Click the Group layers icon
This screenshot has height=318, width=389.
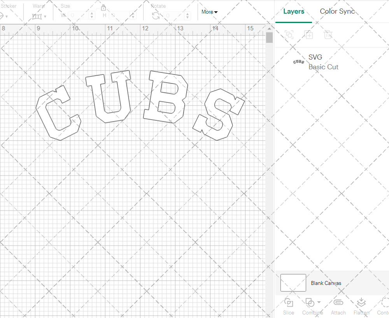(289, 35)
